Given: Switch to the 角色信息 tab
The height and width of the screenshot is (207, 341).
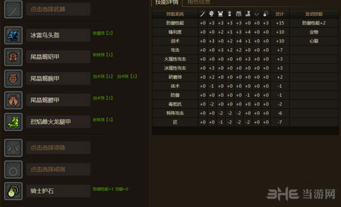Looking at the screenshot, I should [199, 2].
